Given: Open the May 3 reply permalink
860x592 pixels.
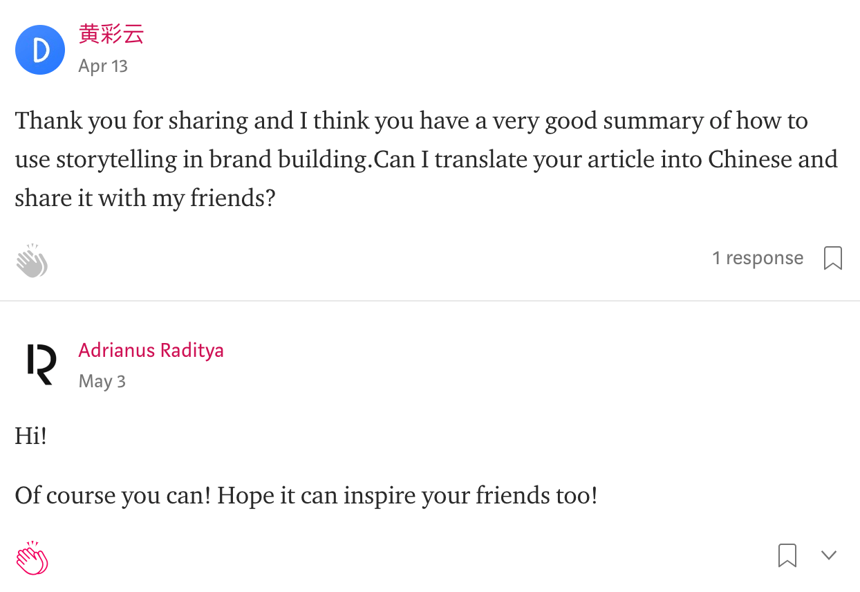Looking at the screenshot, I should coord(102,381).
